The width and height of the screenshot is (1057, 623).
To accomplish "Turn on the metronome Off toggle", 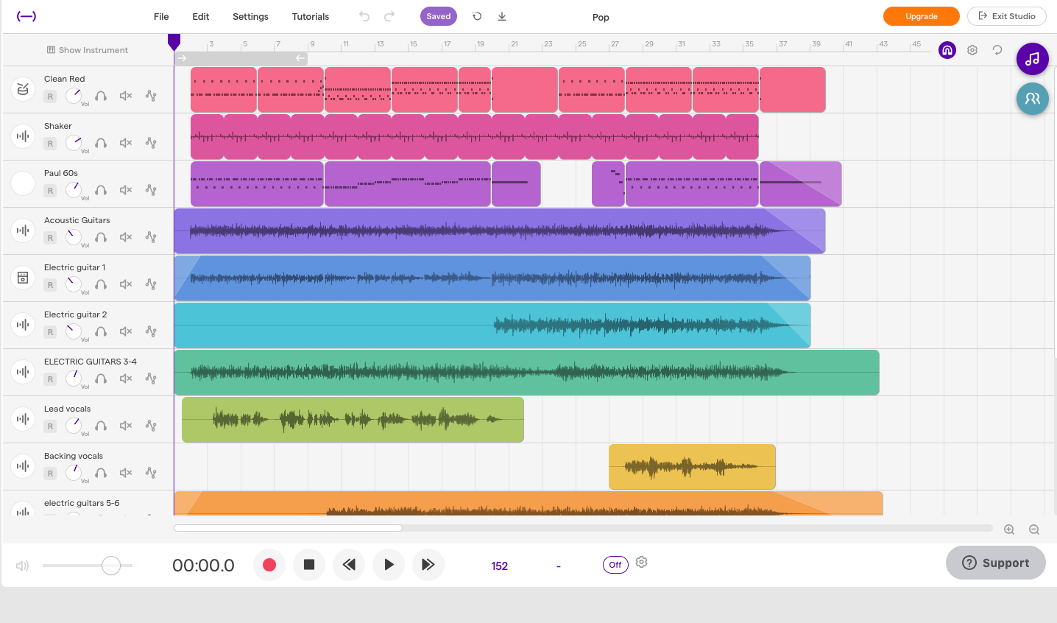I will (x=615, y=564).
